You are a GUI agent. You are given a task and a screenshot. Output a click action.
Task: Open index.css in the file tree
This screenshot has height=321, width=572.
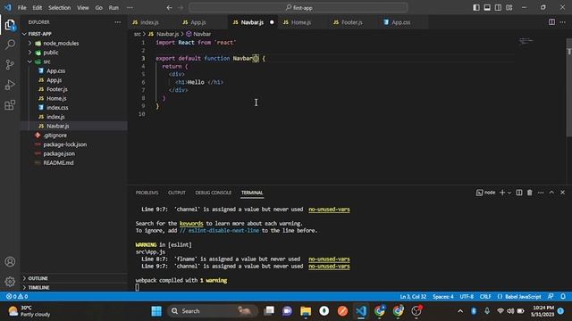[x=57, y=108]
